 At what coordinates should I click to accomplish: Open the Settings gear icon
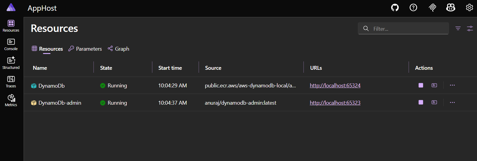click(469, 8)
